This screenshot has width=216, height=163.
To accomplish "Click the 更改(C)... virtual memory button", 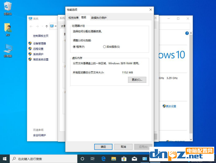I will [x=137, y=80].
